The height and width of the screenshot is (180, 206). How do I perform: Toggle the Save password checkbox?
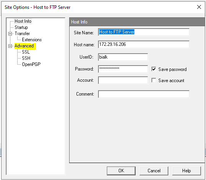click(154, 69)
